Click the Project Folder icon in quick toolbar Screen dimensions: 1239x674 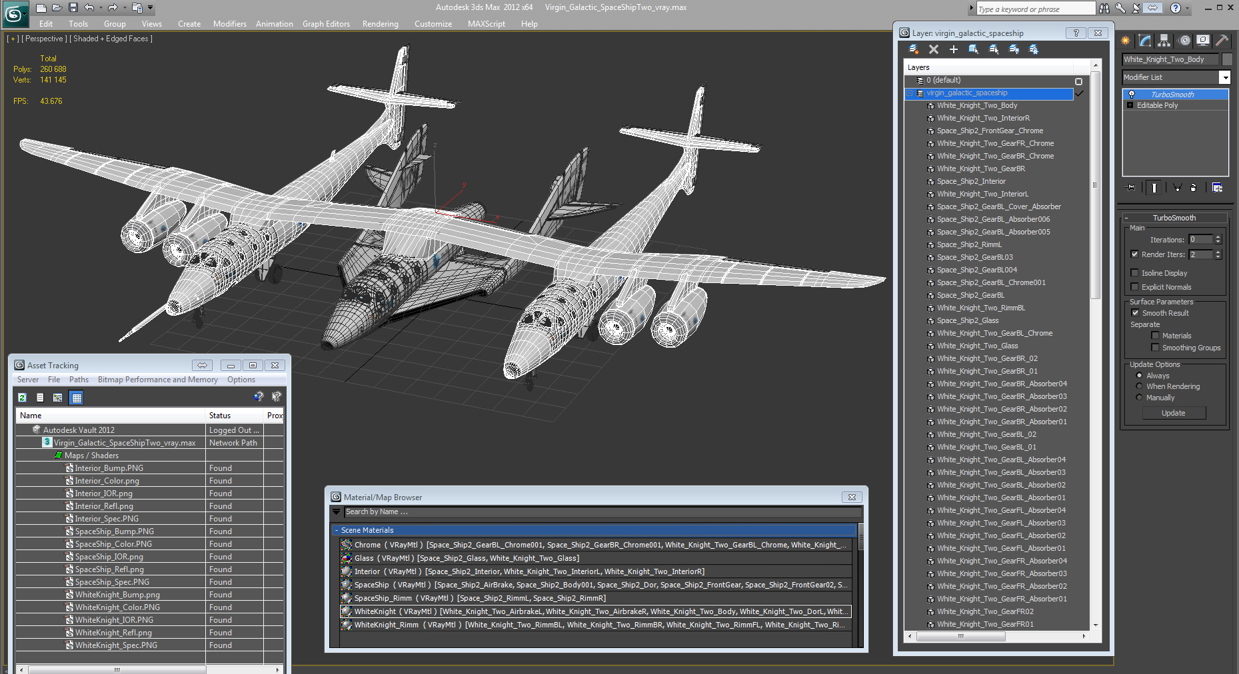137,8
